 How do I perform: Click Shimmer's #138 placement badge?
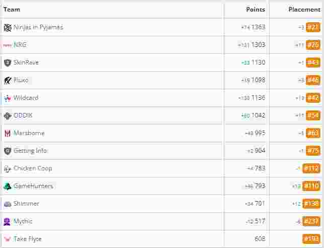[311, 204]
